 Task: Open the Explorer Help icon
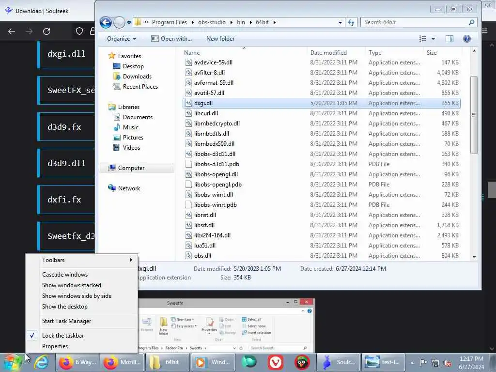pyautogui.click(x=466, y=39)
